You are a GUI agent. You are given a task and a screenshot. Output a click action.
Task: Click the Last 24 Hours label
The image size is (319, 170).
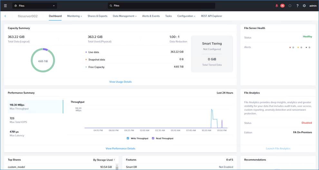[225, 93]
